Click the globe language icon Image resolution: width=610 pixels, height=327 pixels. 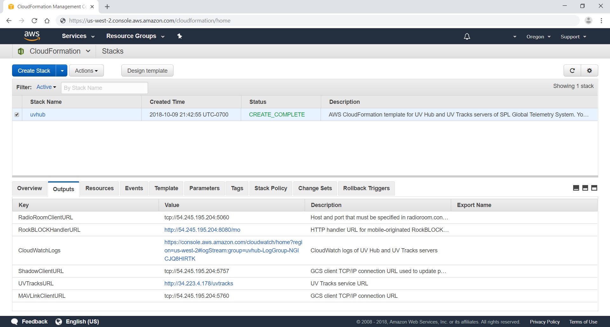tap(58, 322)
